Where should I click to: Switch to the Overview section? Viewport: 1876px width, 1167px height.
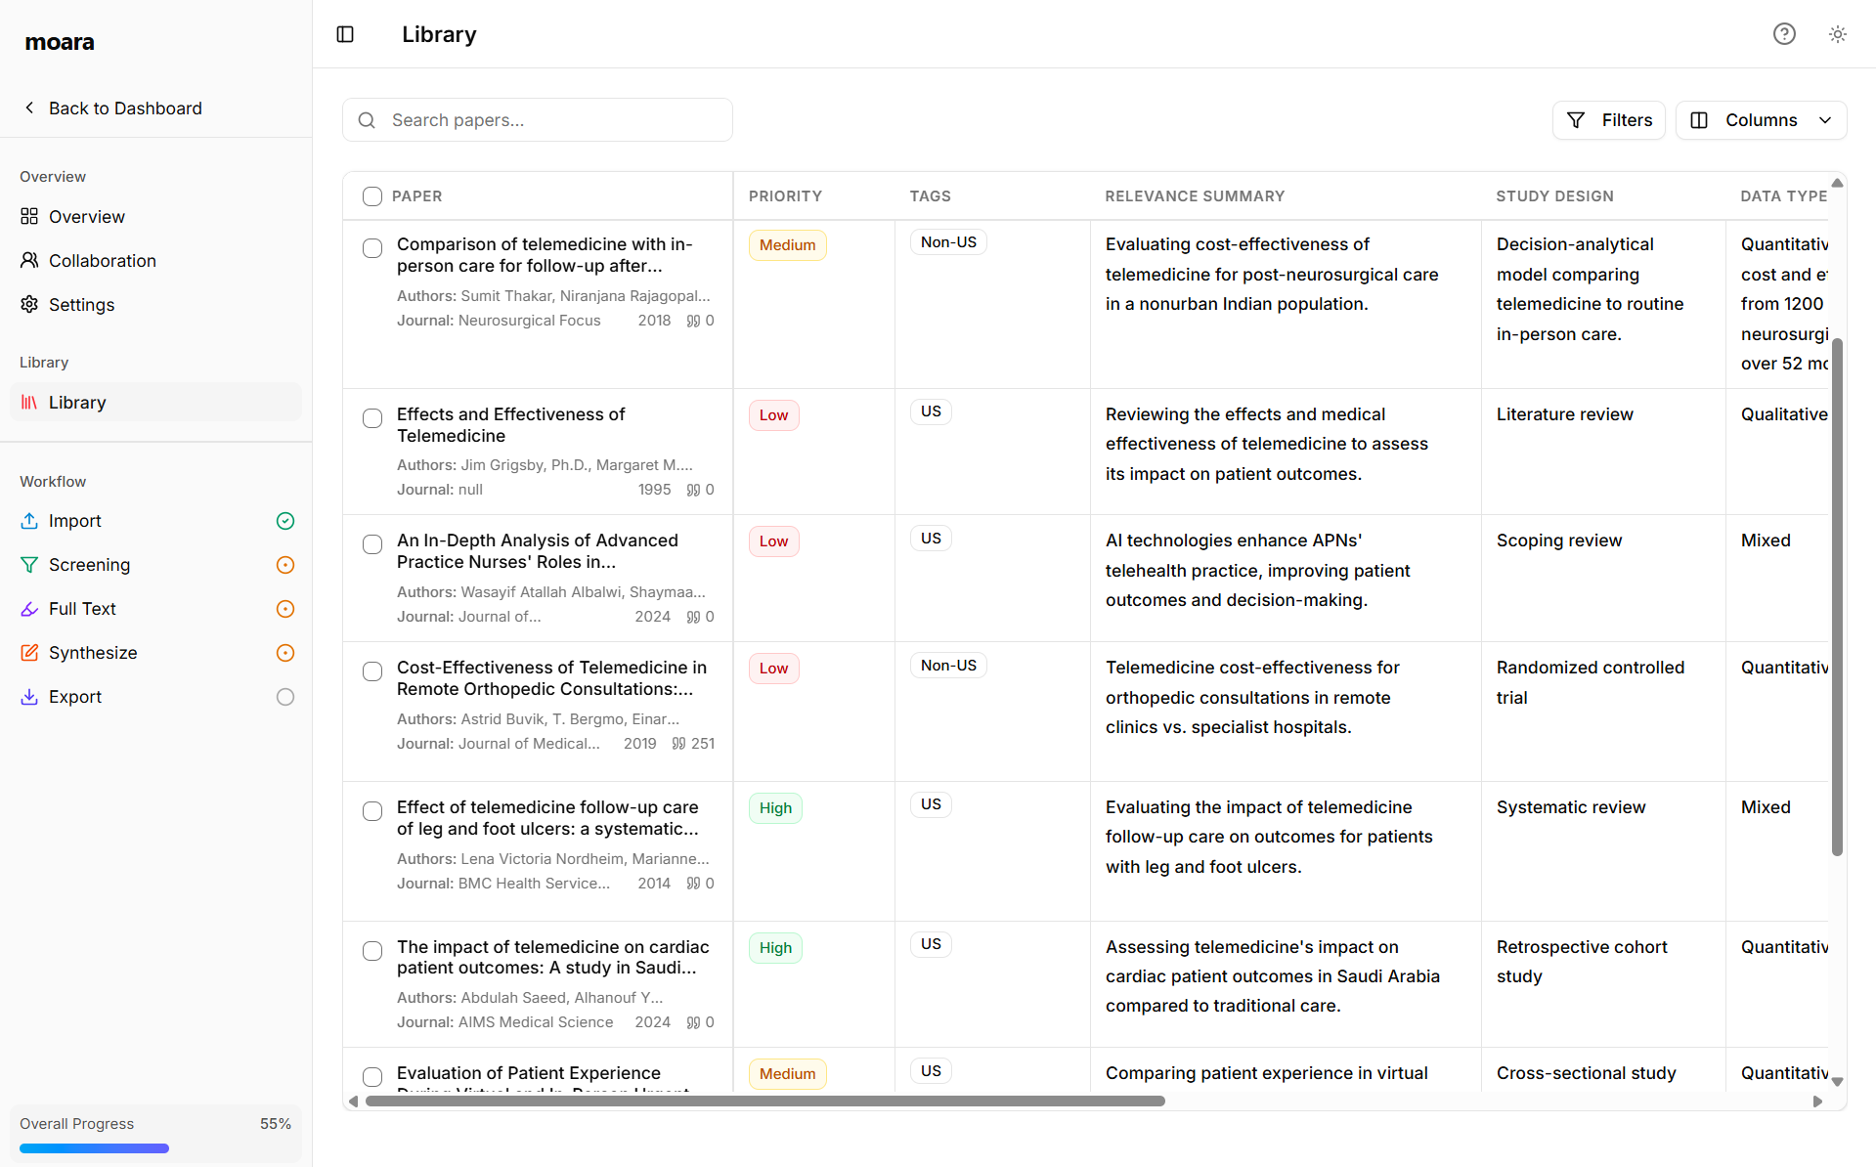point(86,216)
